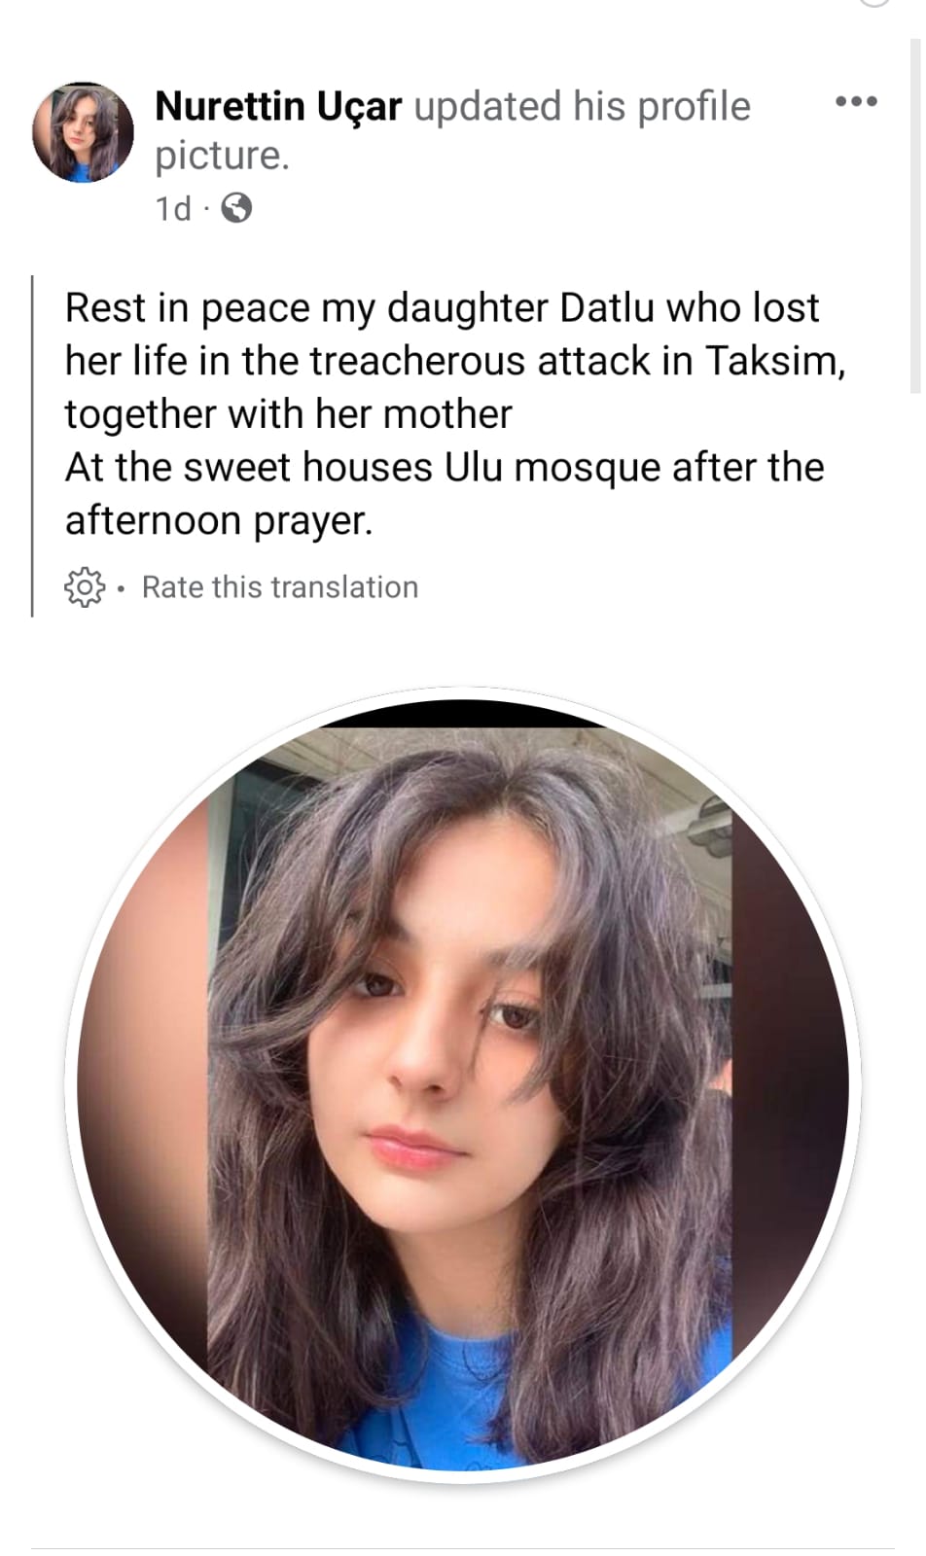The height and width of the screenshot is (1556, 926).
Task: Tap the 'afternoon prayer.' text line
Action: 219,521
